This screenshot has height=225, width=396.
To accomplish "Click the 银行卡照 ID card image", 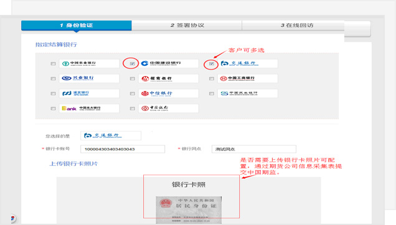I will (x=189, y=210).
